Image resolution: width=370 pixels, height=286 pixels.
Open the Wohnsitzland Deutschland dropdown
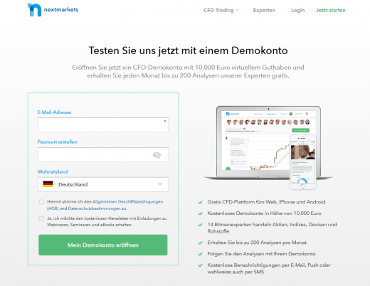pos(103,184)
